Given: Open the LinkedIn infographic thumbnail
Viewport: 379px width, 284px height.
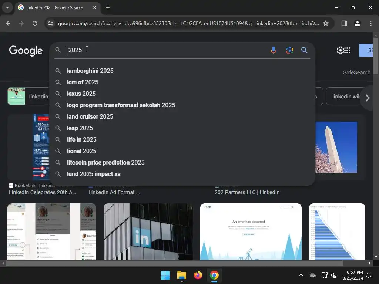Looking at the screenshot, I should click(x=41, y=146).
